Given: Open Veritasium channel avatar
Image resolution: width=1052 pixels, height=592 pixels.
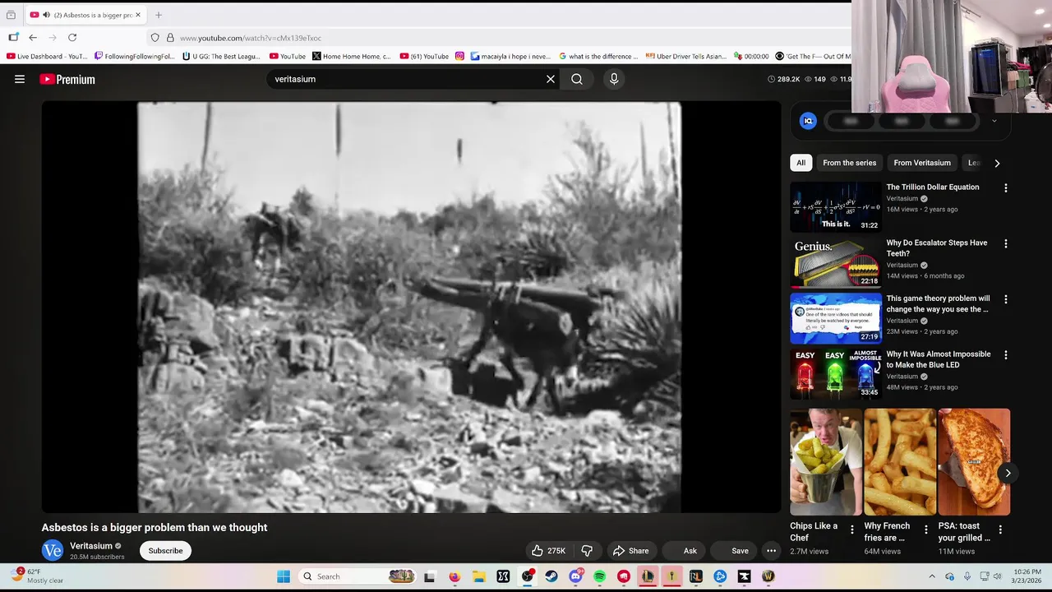Looking at the screenshot, I should coord(53,551).
